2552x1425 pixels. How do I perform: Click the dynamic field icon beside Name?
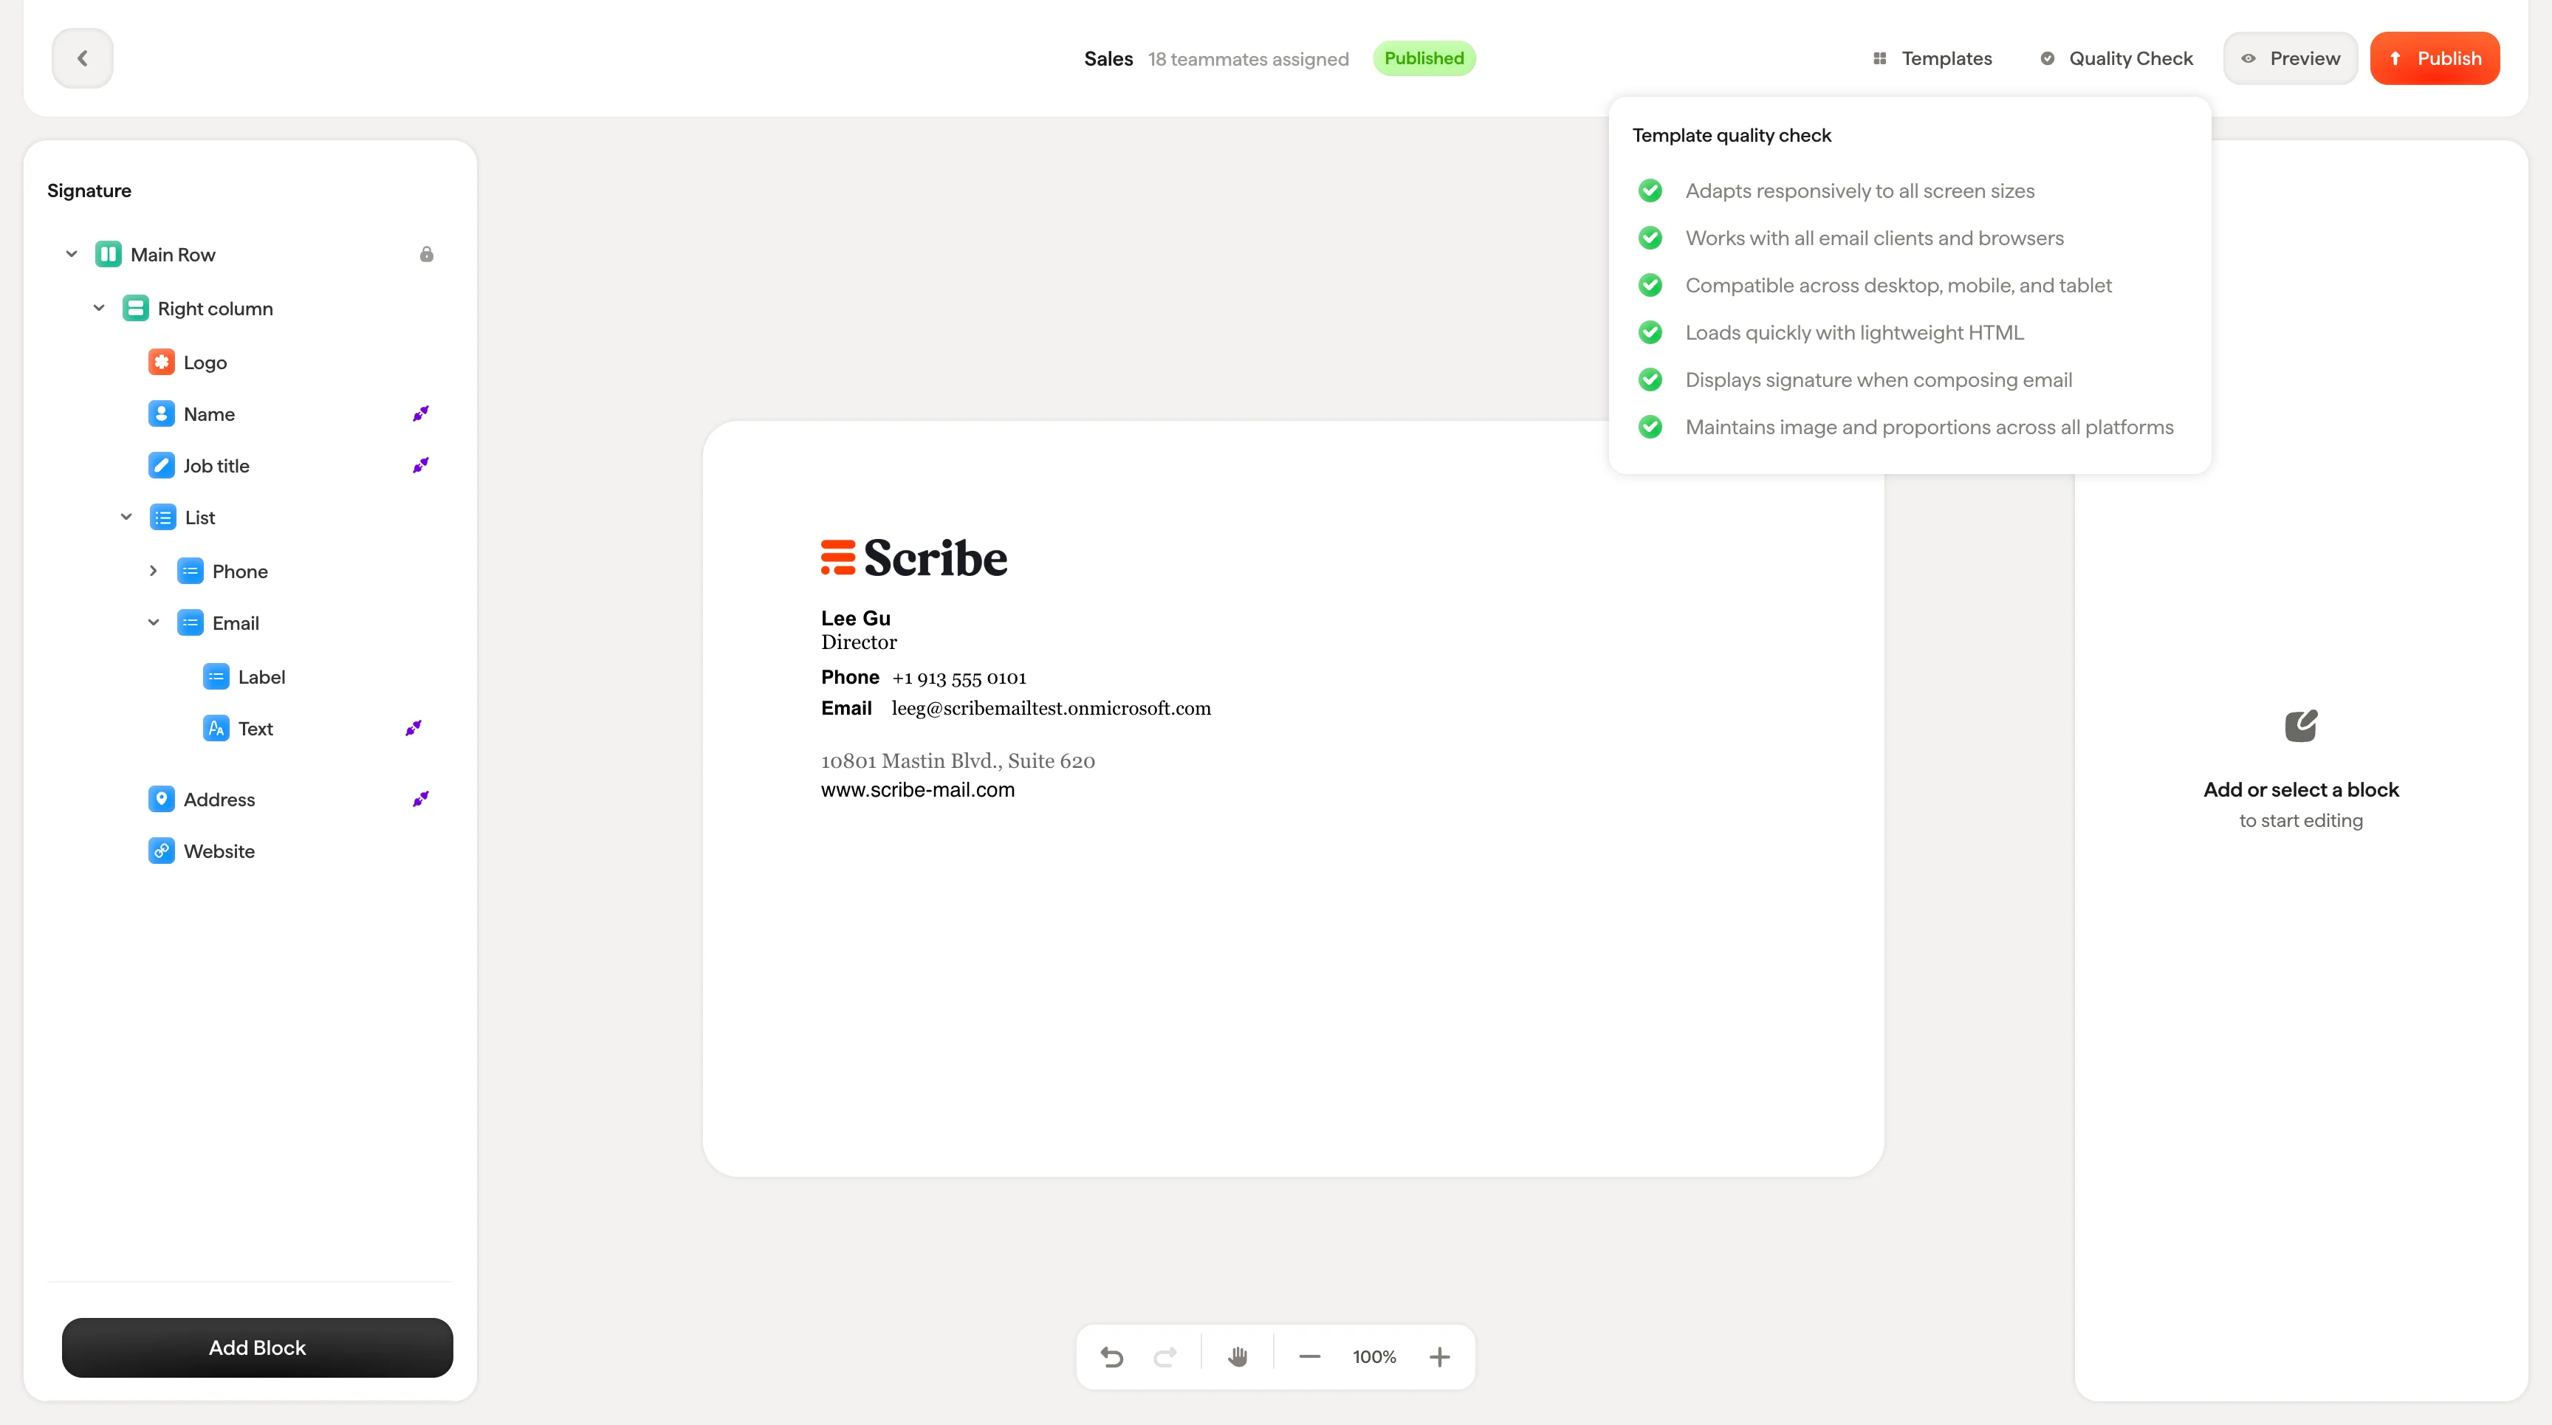pos(420,414)
